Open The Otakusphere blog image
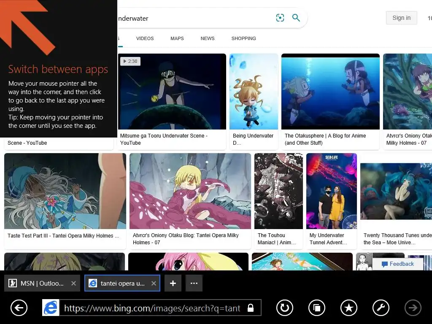Viewport: 432px width, 324px height. 330,92
